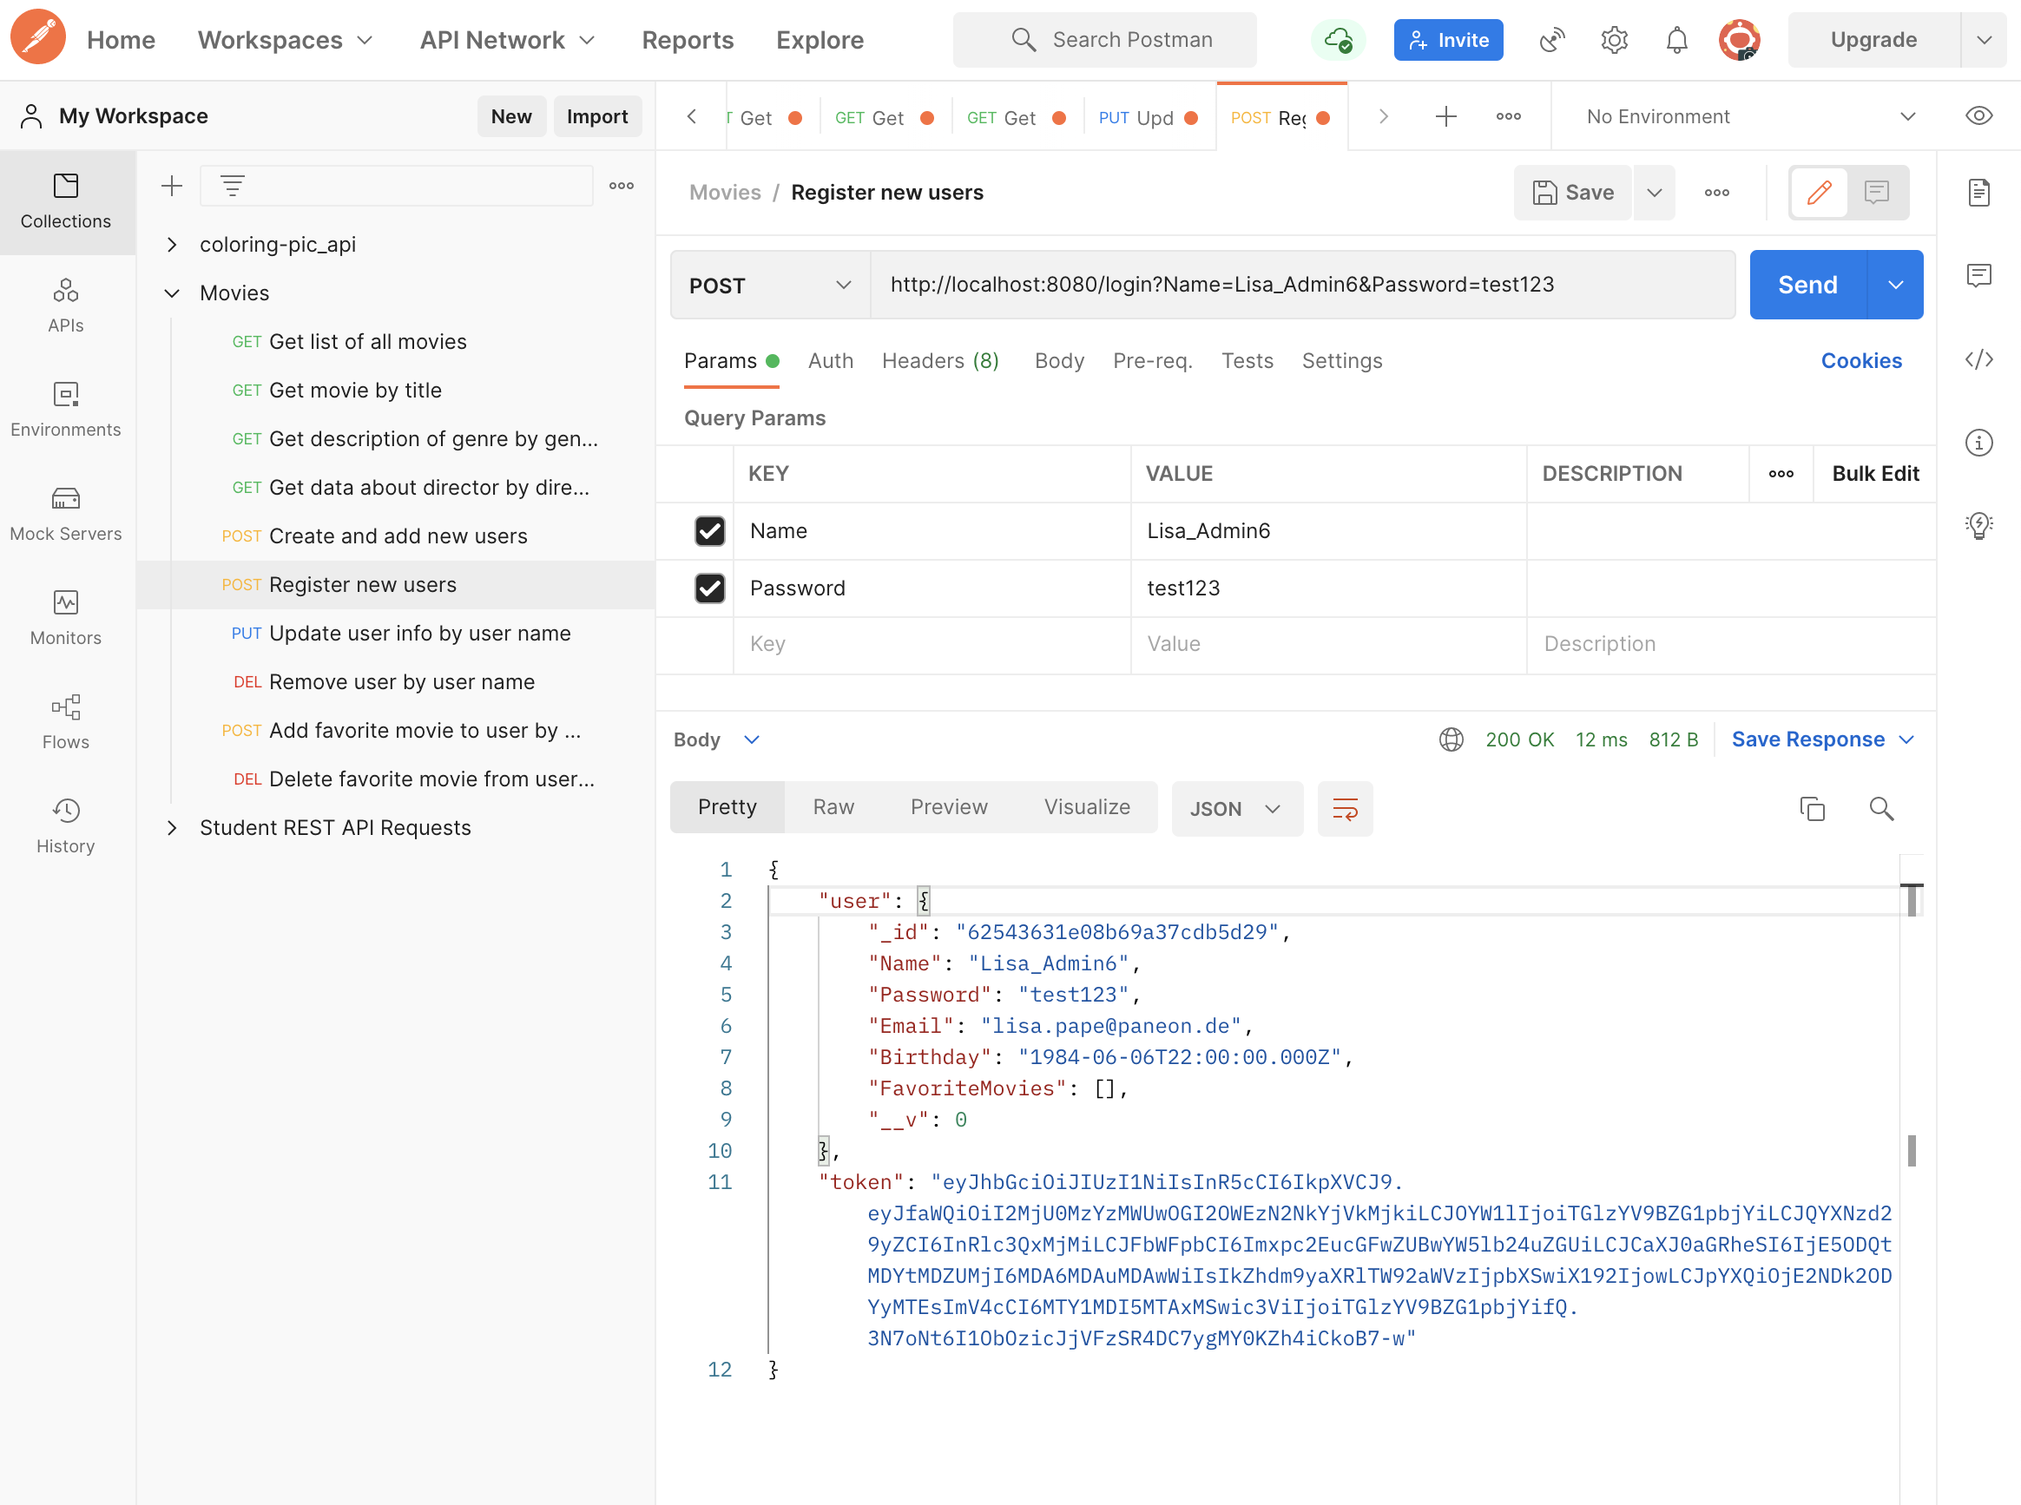Expand the Student REST API Requests collection
2021x1505 pixels.
click(x=171, y=827)
